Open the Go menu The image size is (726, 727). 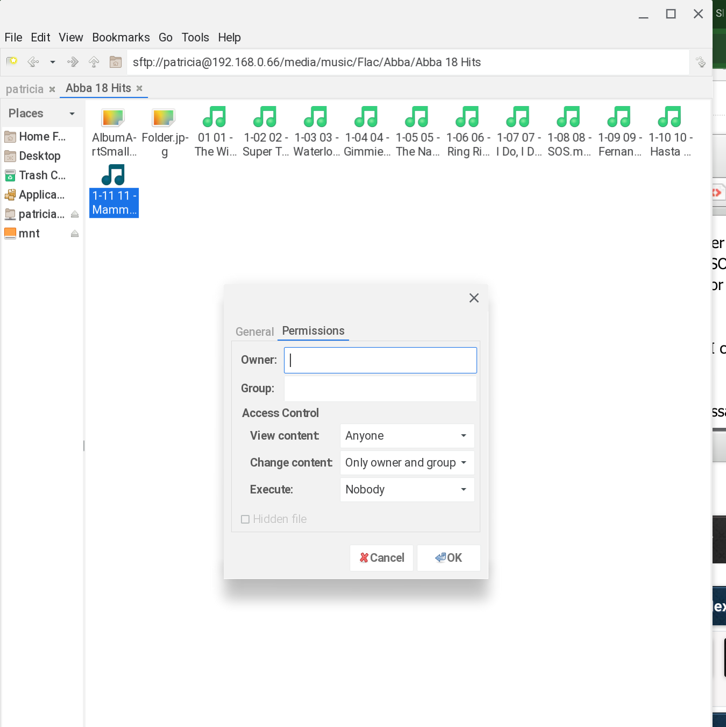click(x=166, y=38)
